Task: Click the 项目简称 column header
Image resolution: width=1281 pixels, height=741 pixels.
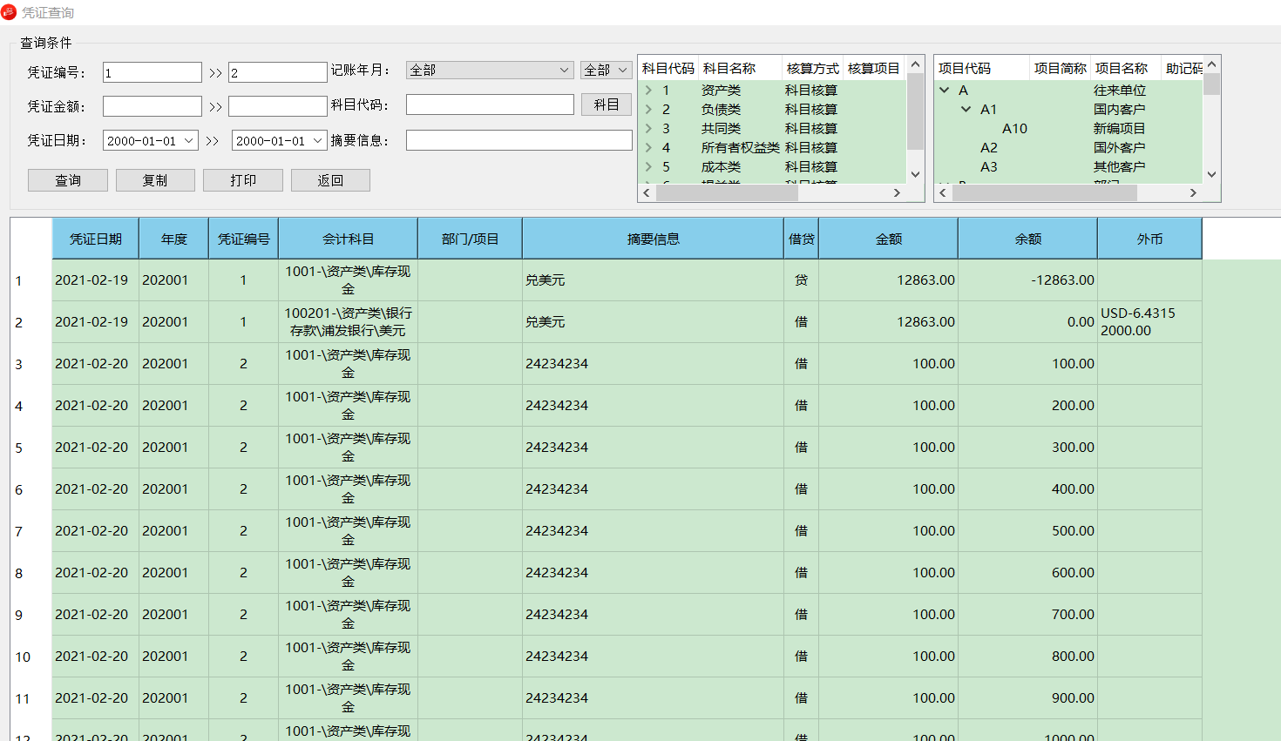Action: click(x=1061, y=68)
